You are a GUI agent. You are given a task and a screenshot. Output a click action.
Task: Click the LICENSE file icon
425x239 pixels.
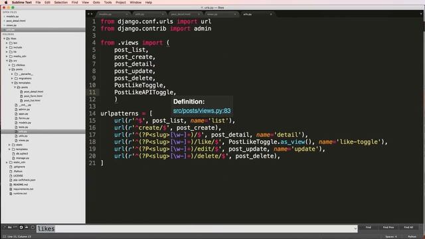[x=11, y=175]
